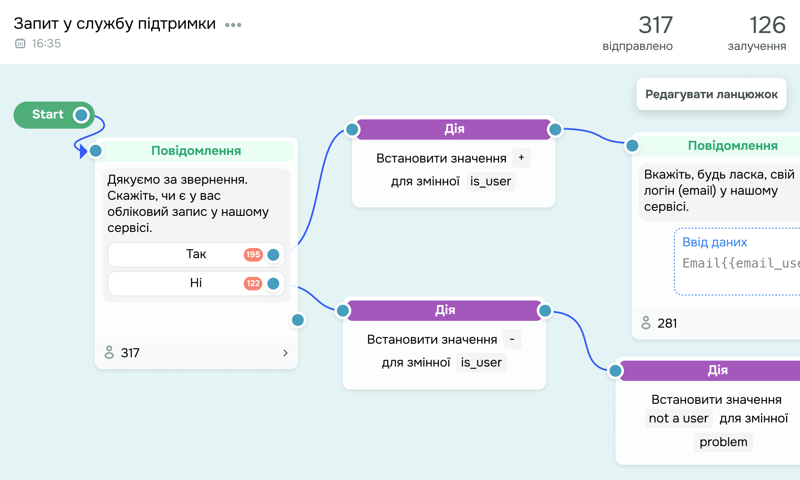Click the is_user variable in top action
This screenshot has width=800, height=480.
491,181
